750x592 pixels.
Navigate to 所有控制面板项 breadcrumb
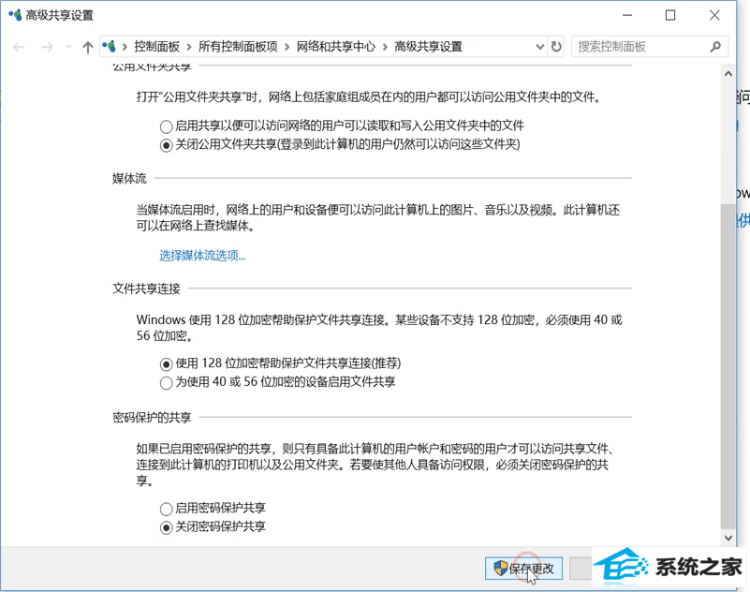tap(238, 47)
